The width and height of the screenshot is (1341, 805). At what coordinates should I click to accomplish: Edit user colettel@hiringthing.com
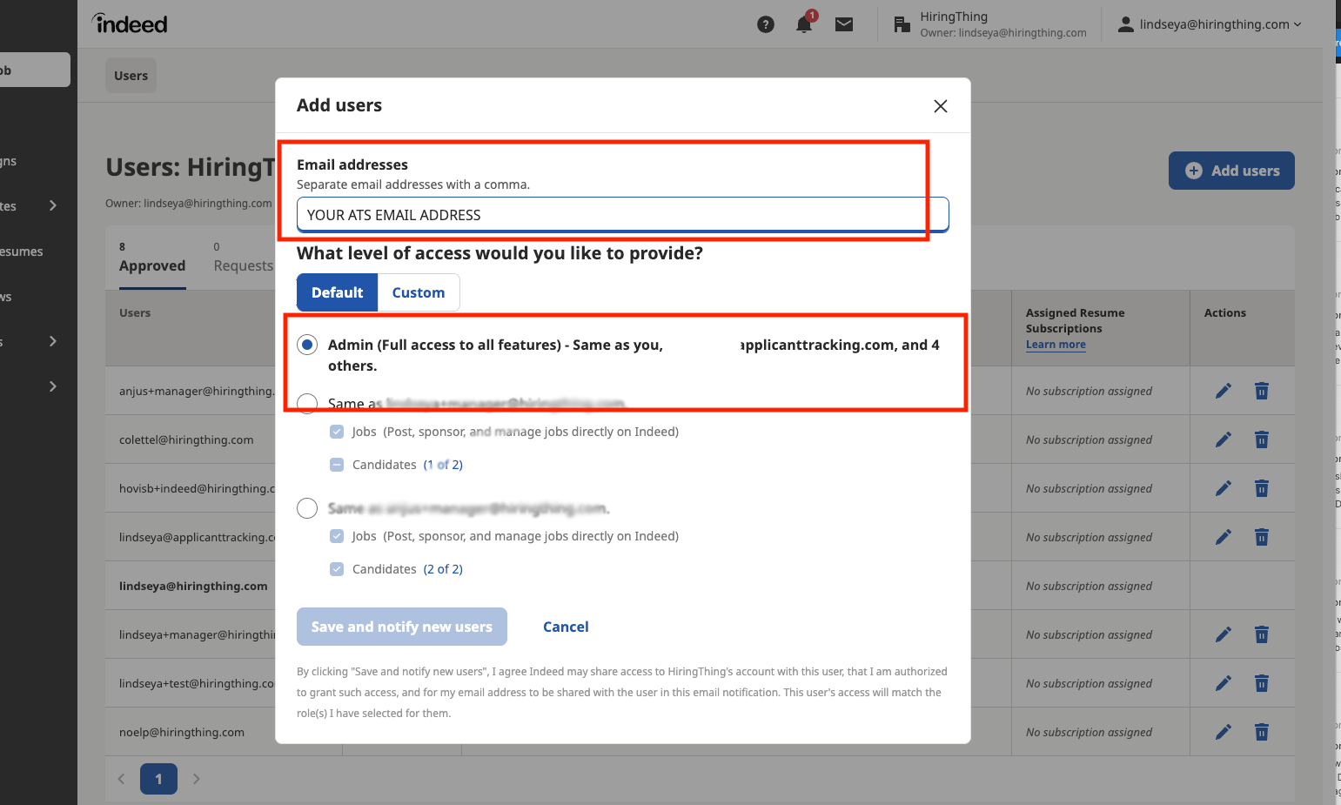pos(1224,439)
